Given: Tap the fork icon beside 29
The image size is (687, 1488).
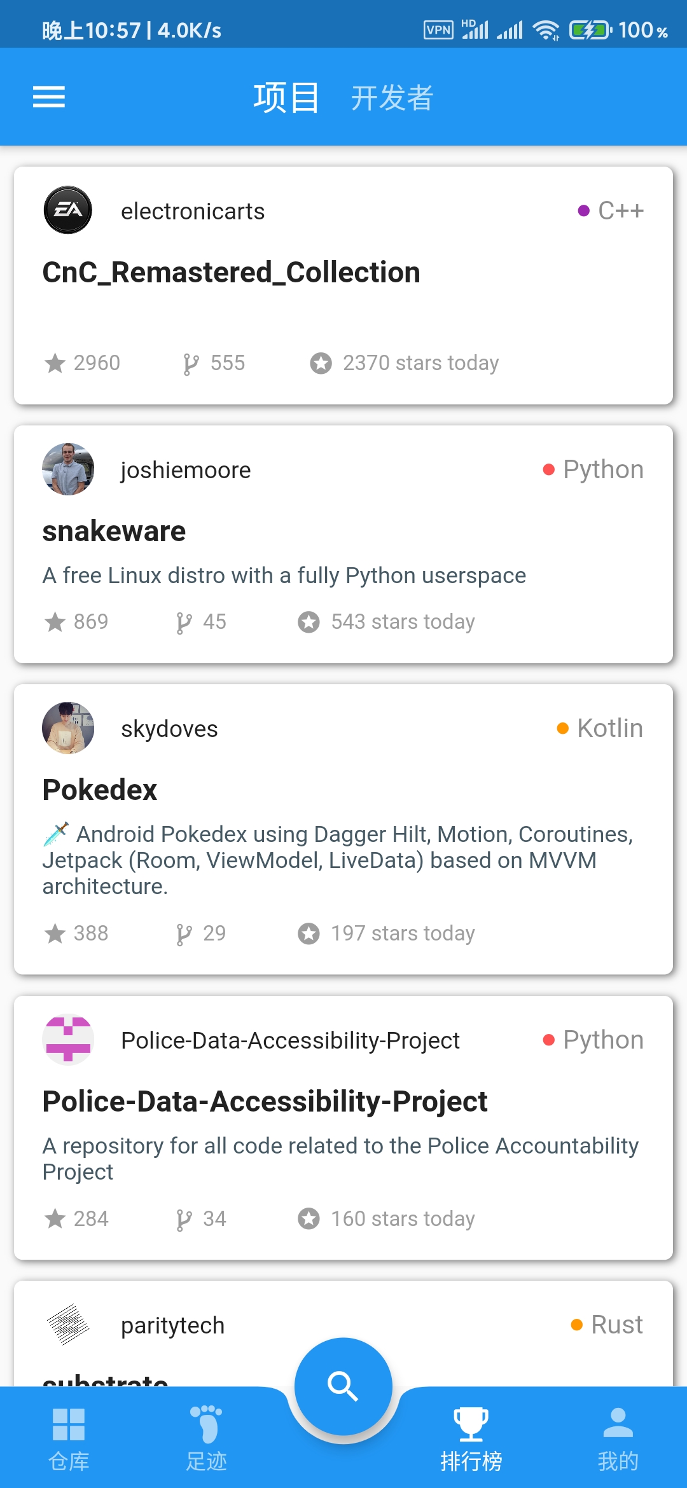Looking at the screenshot, I should pyautogui.click(x=184, y=934).
